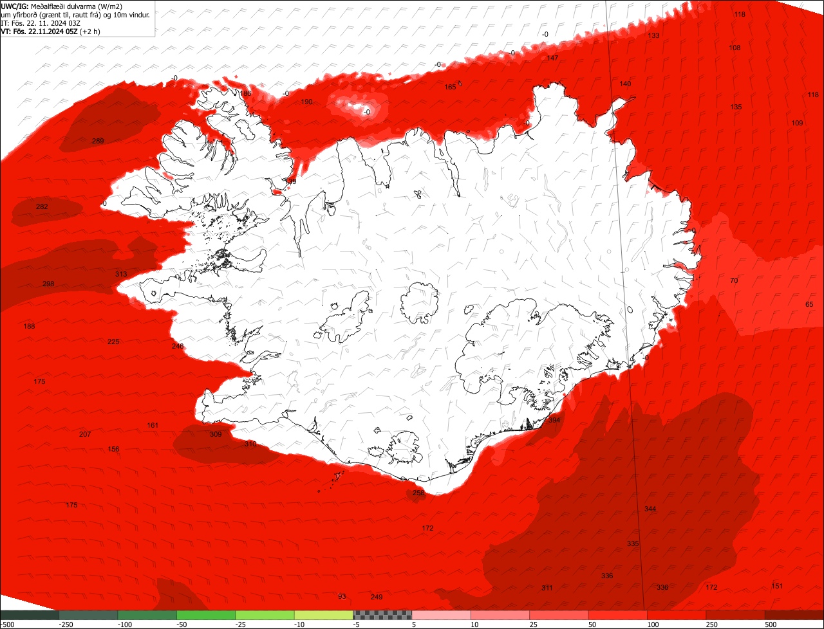The width and height of the screenshot is (824, 629).
Task: Click the darkest green -500 to -250 legend swatch
Action: tap(30, 615)
